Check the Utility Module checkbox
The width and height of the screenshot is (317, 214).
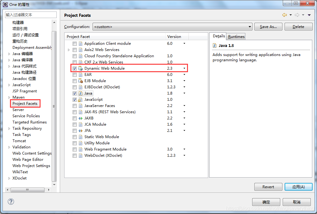tap(74, 143)
